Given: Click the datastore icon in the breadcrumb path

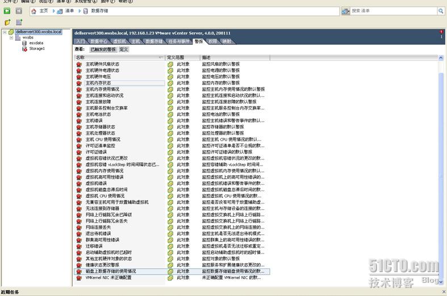Looking at the screenshot, I should (85, 11).
